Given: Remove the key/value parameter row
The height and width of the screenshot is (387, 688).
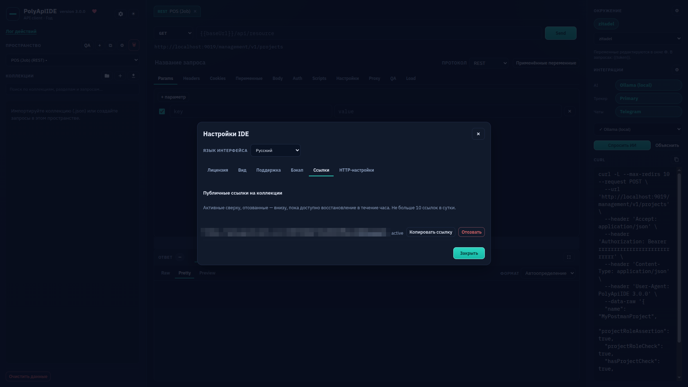Looking at the screenshot, I should click(570, 111).
